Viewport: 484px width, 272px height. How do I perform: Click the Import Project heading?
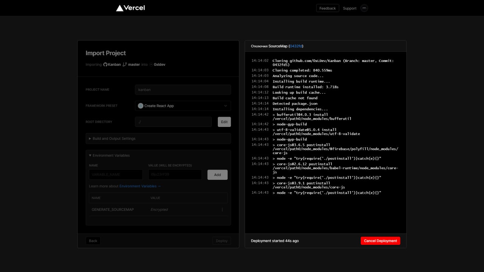[x=105, y=53]
